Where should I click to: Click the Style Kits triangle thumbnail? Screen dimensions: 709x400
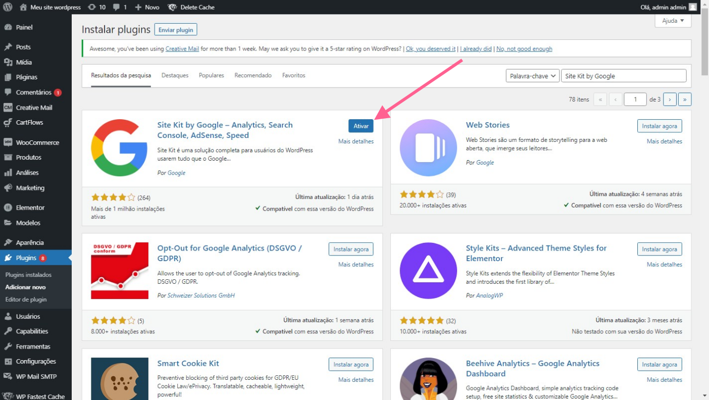[x=428, y=271]
